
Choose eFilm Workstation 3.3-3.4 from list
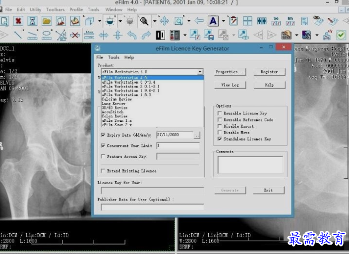click(x=153, y=82)
